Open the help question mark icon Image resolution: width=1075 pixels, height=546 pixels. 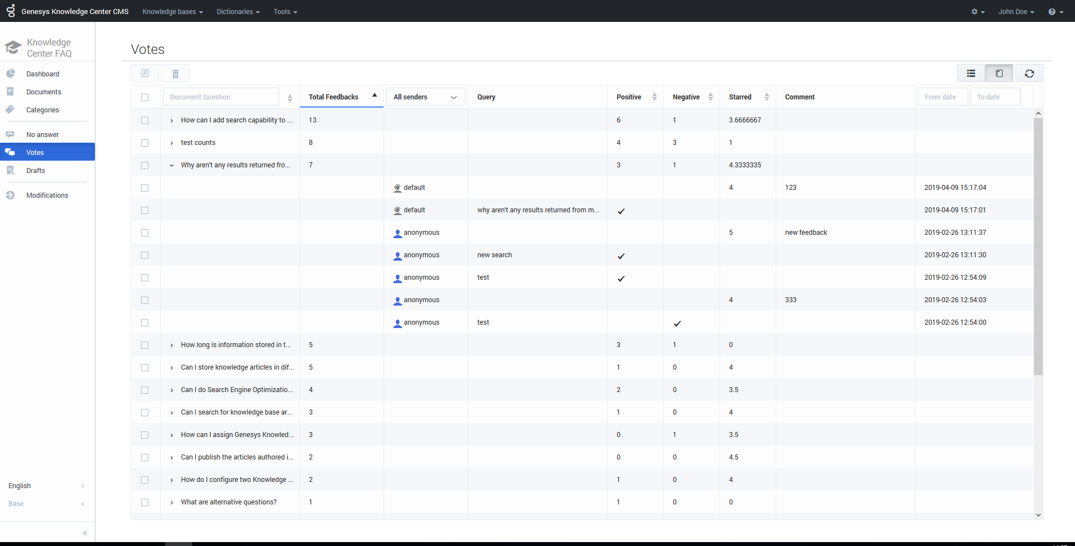[1055, 12]
